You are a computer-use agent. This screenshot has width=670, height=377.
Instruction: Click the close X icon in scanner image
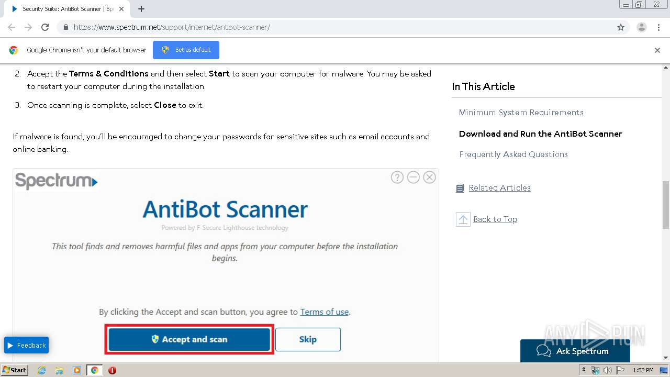pyautogui.click(x=430, y=178)
